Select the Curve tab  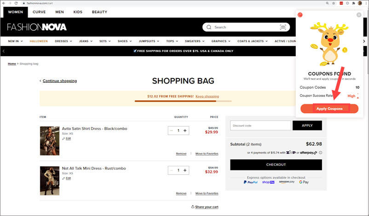pyautogui.click(x=39, y=12)
